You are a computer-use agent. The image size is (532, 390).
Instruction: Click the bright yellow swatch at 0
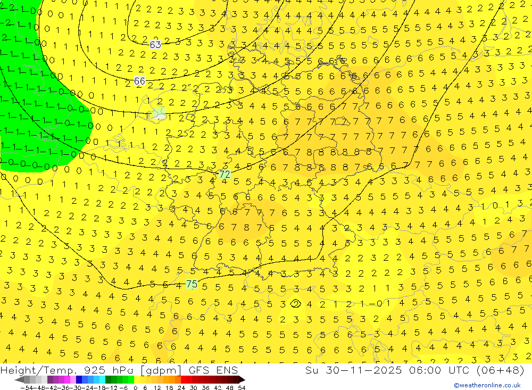137,379
